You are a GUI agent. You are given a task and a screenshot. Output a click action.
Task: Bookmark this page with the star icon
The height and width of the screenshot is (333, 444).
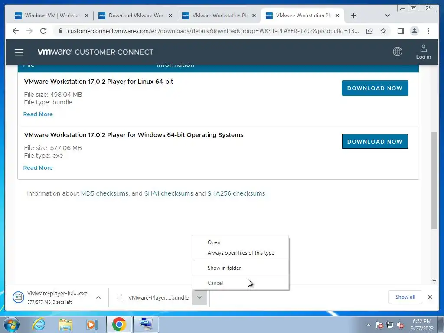383,31
